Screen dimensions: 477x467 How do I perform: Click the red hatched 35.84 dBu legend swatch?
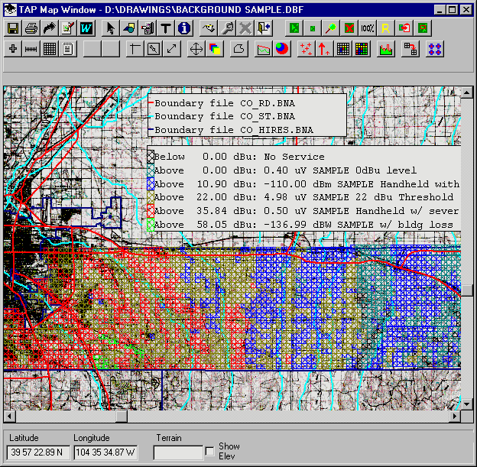pos(151,211)
